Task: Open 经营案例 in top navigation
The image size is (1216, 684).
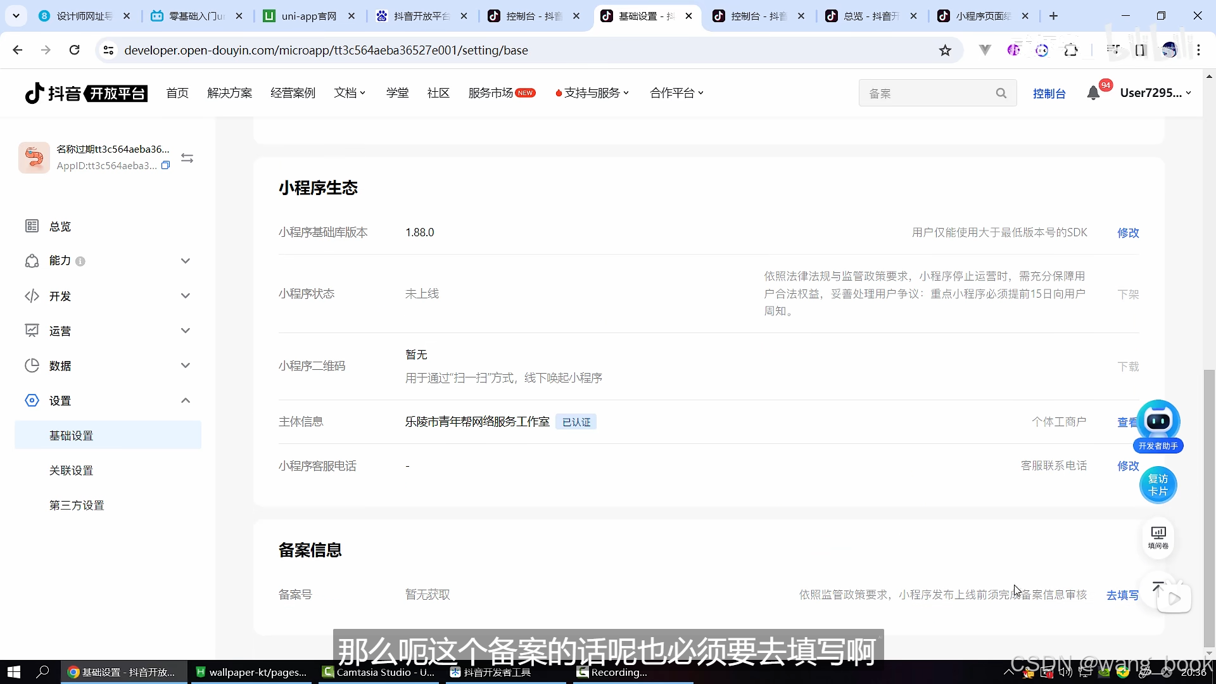Action: pyautogui.click(x=293, y=93)
